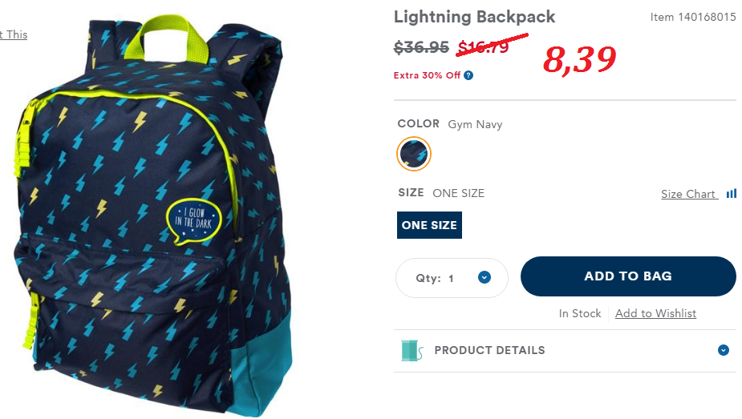Click the Lightning Backpack title
The width and height of the screenshot is (742, 419).
click(474, 17)
